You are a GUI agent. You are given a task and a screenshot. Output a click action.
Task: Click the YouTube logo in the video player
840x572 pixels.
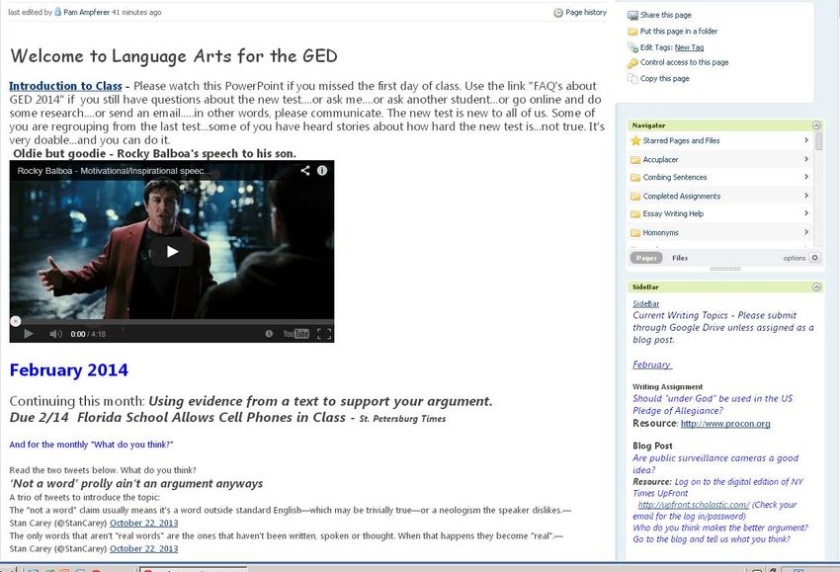click(295, 334)
